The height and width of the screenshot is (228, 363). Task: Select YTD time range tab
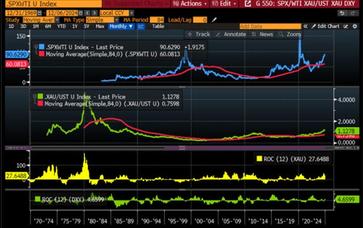point(62,26)
